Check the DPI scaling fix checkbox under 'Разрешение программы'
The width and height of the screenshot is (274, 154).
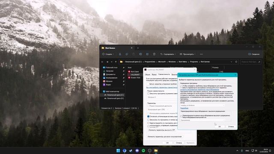(x=182, y=86)
